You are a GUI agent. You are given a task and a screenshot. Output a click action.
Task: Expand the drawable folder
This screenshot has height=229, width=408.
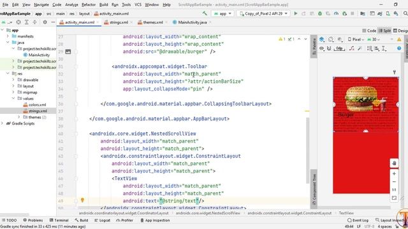pos(13,80)
